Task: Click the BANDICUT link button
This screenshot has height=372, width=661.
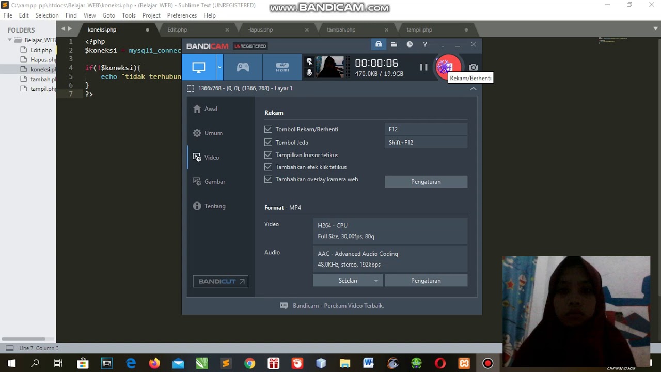Action: pyautogui.click(x=221, y=281)
